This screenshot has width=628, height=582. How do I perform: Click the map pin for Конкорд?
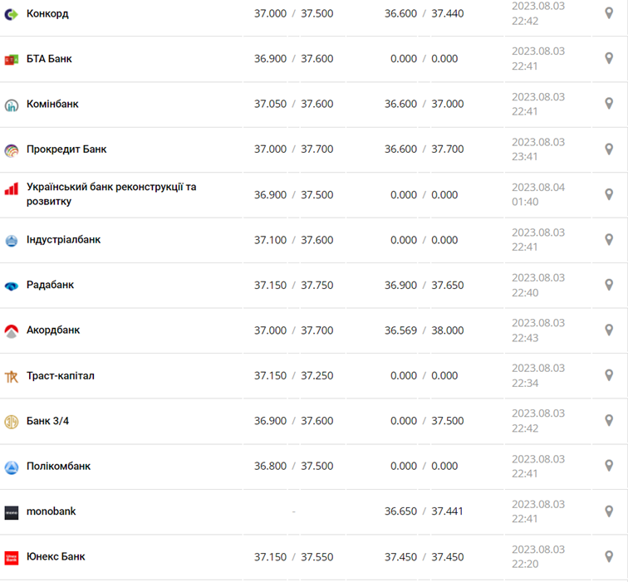[609, 13]
